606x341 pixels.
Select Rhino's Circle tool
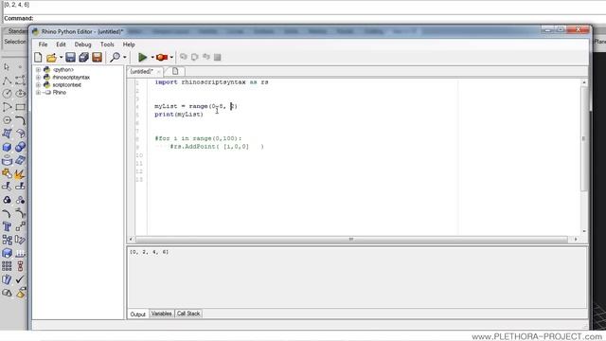tap(7, 93)
